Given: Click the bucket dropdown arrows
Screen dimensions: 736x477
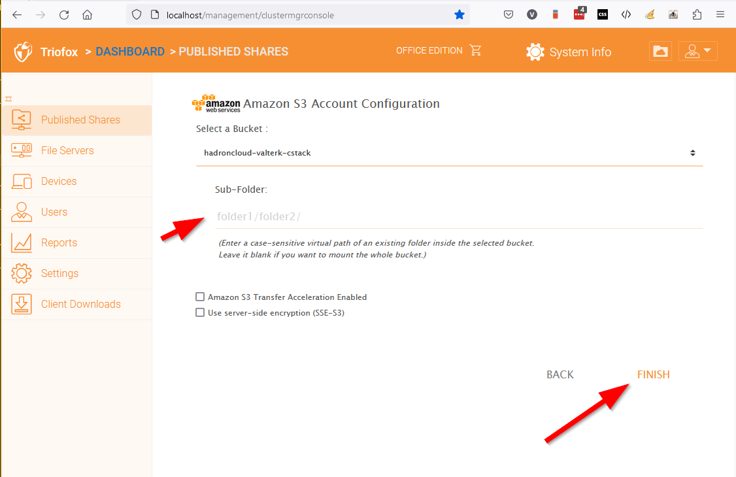Looking at the screenshot, I should (x=692, y=153).
